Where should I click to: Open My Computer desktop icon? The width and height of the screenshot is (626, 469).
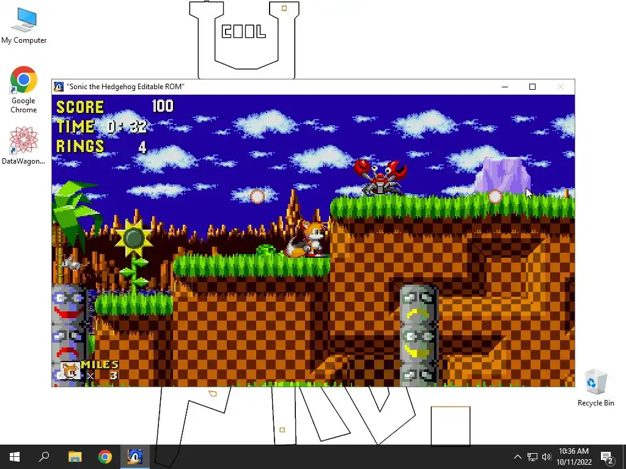[x=24, y=26]
